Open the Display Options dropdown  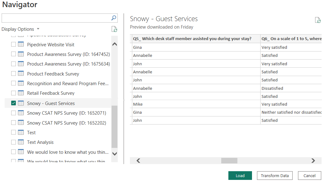(x=21, y=29)
